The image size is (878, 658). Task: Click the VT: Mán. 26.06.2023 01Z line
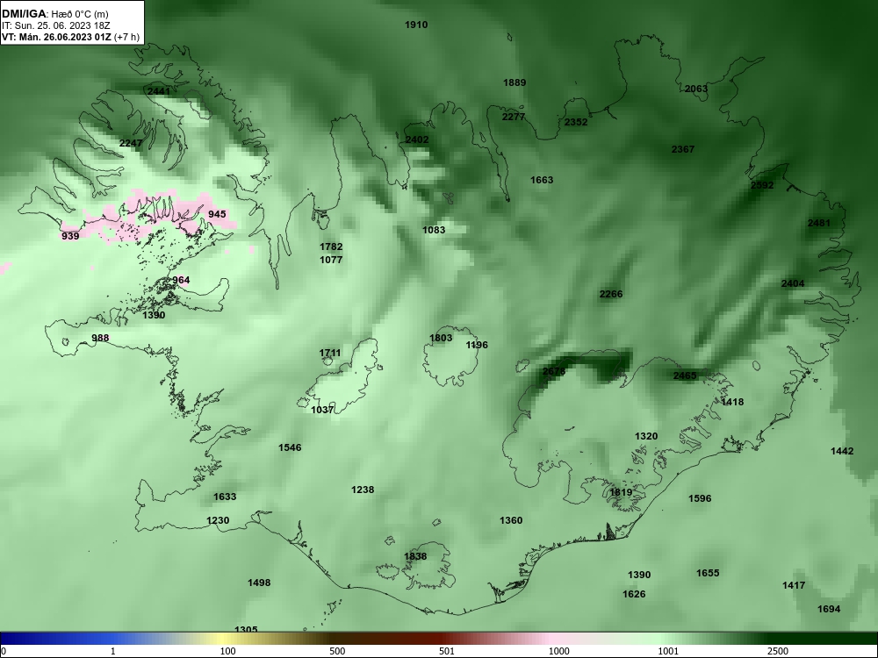[70, 38]
